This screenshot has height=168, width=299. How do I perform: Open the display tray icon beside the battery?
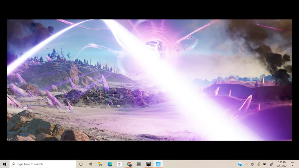pos(258,164)
